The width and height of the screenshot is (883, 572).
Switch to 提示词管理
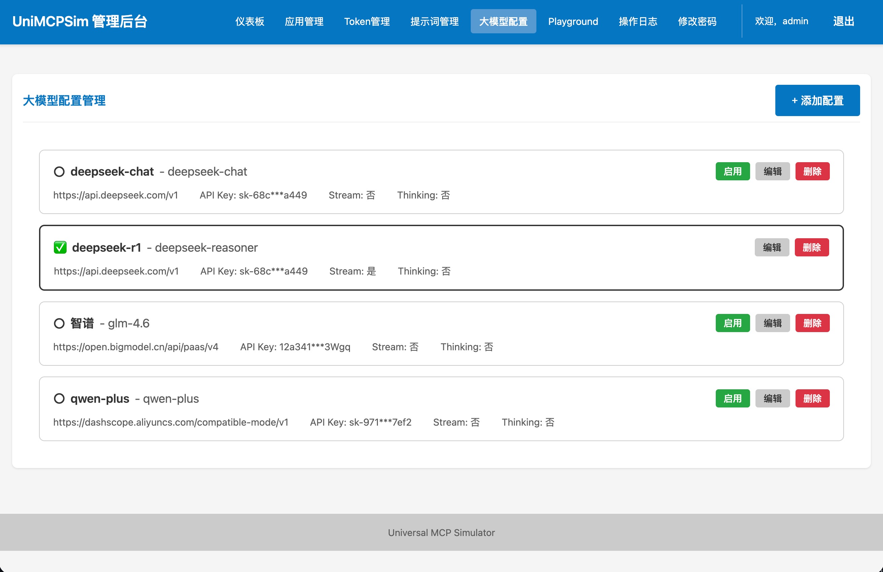pos(434,22)
